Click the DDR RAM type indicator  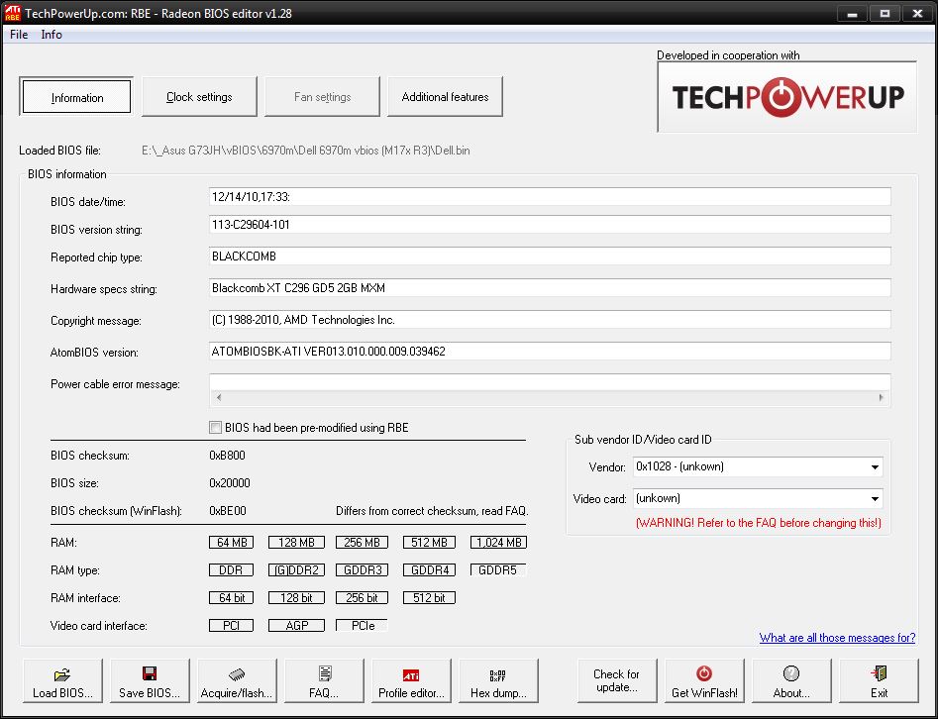click(x=232, y=570)
